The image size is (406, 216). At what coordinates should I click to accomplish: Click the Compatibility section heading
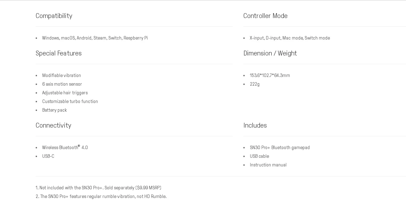pyautogui.click(x=54, y=16)
